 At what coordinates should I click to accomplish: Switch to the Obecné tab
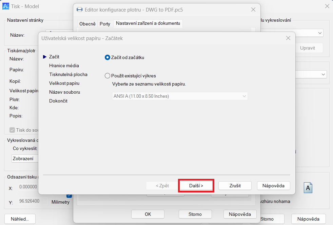(87, 24)
